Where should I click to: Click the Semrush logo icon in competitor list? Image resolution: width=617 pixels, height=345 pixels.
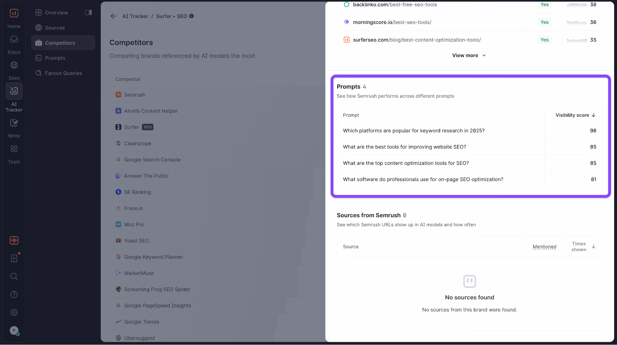tap(118, 95)
